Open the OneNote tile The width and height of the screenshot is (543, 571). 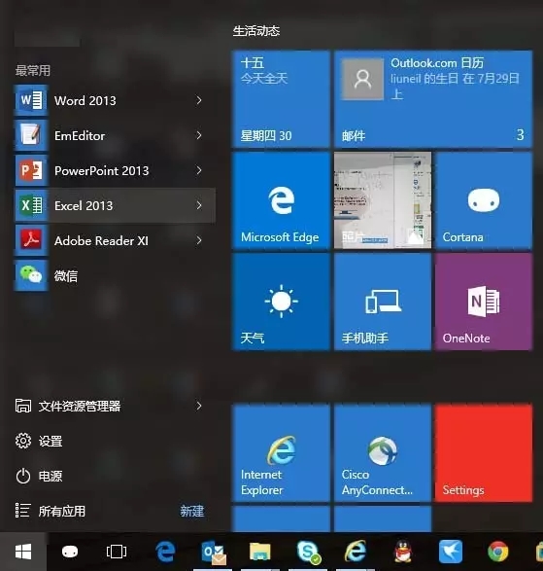coord(484,302)
